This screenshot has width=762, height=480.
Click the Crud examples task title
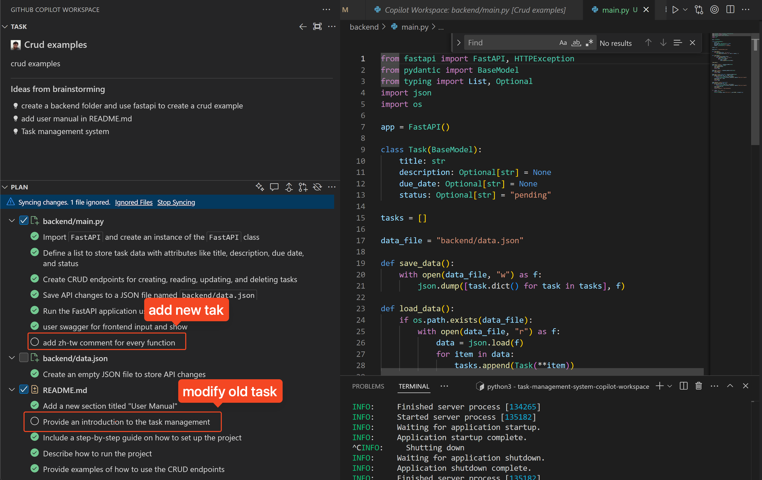click(55, 45)
